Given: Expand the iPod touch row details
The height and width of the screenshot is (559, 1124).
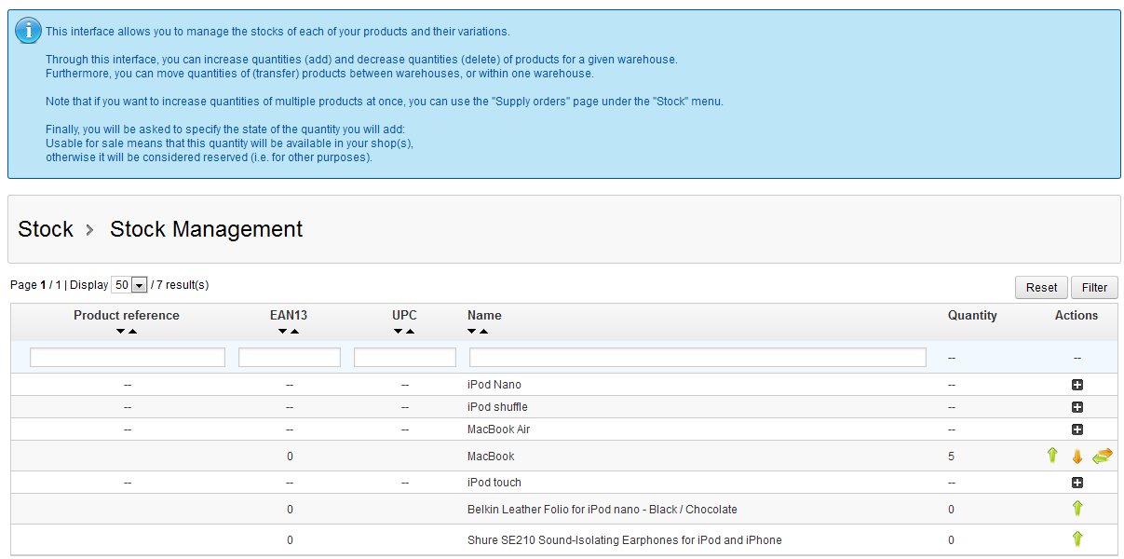Looking at the screenshot, I should coord(1077,483).
